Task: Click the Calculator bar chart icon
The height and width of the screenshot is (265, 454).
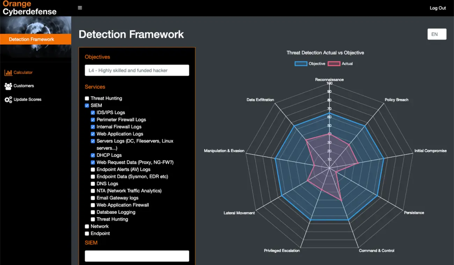Action: click(8, 73)
